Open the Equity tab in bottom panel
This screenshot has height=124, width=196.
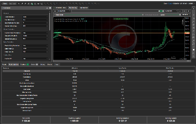4,64
